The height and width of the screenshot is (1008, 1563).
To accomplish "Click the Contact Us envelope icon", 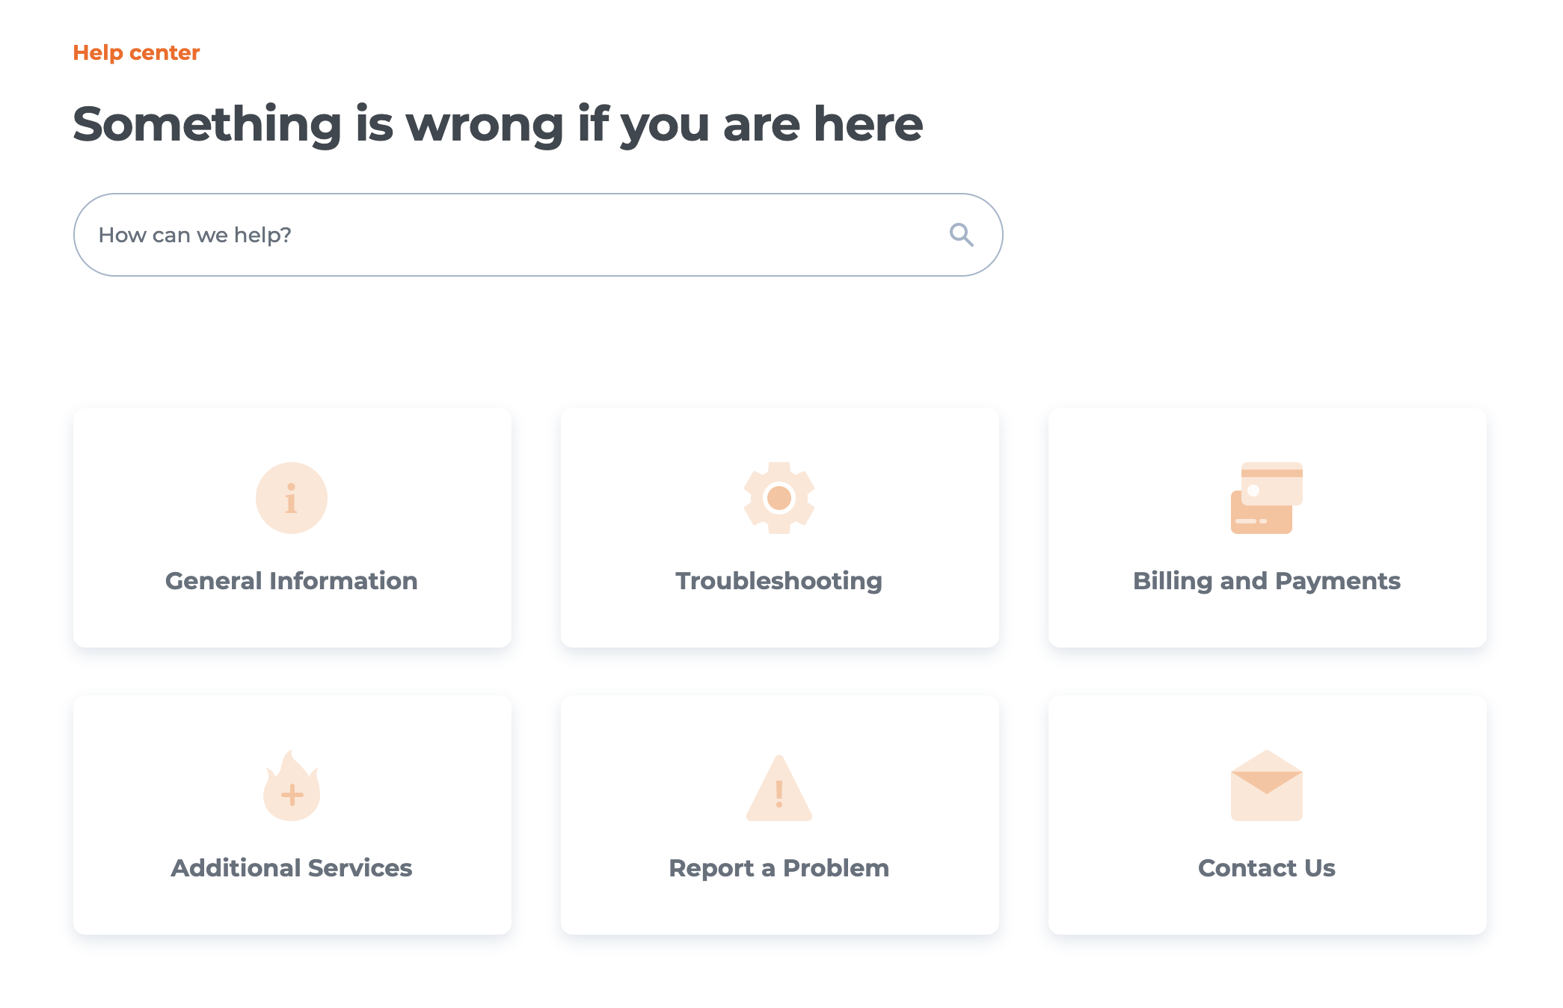I will tap(1267, 785).
